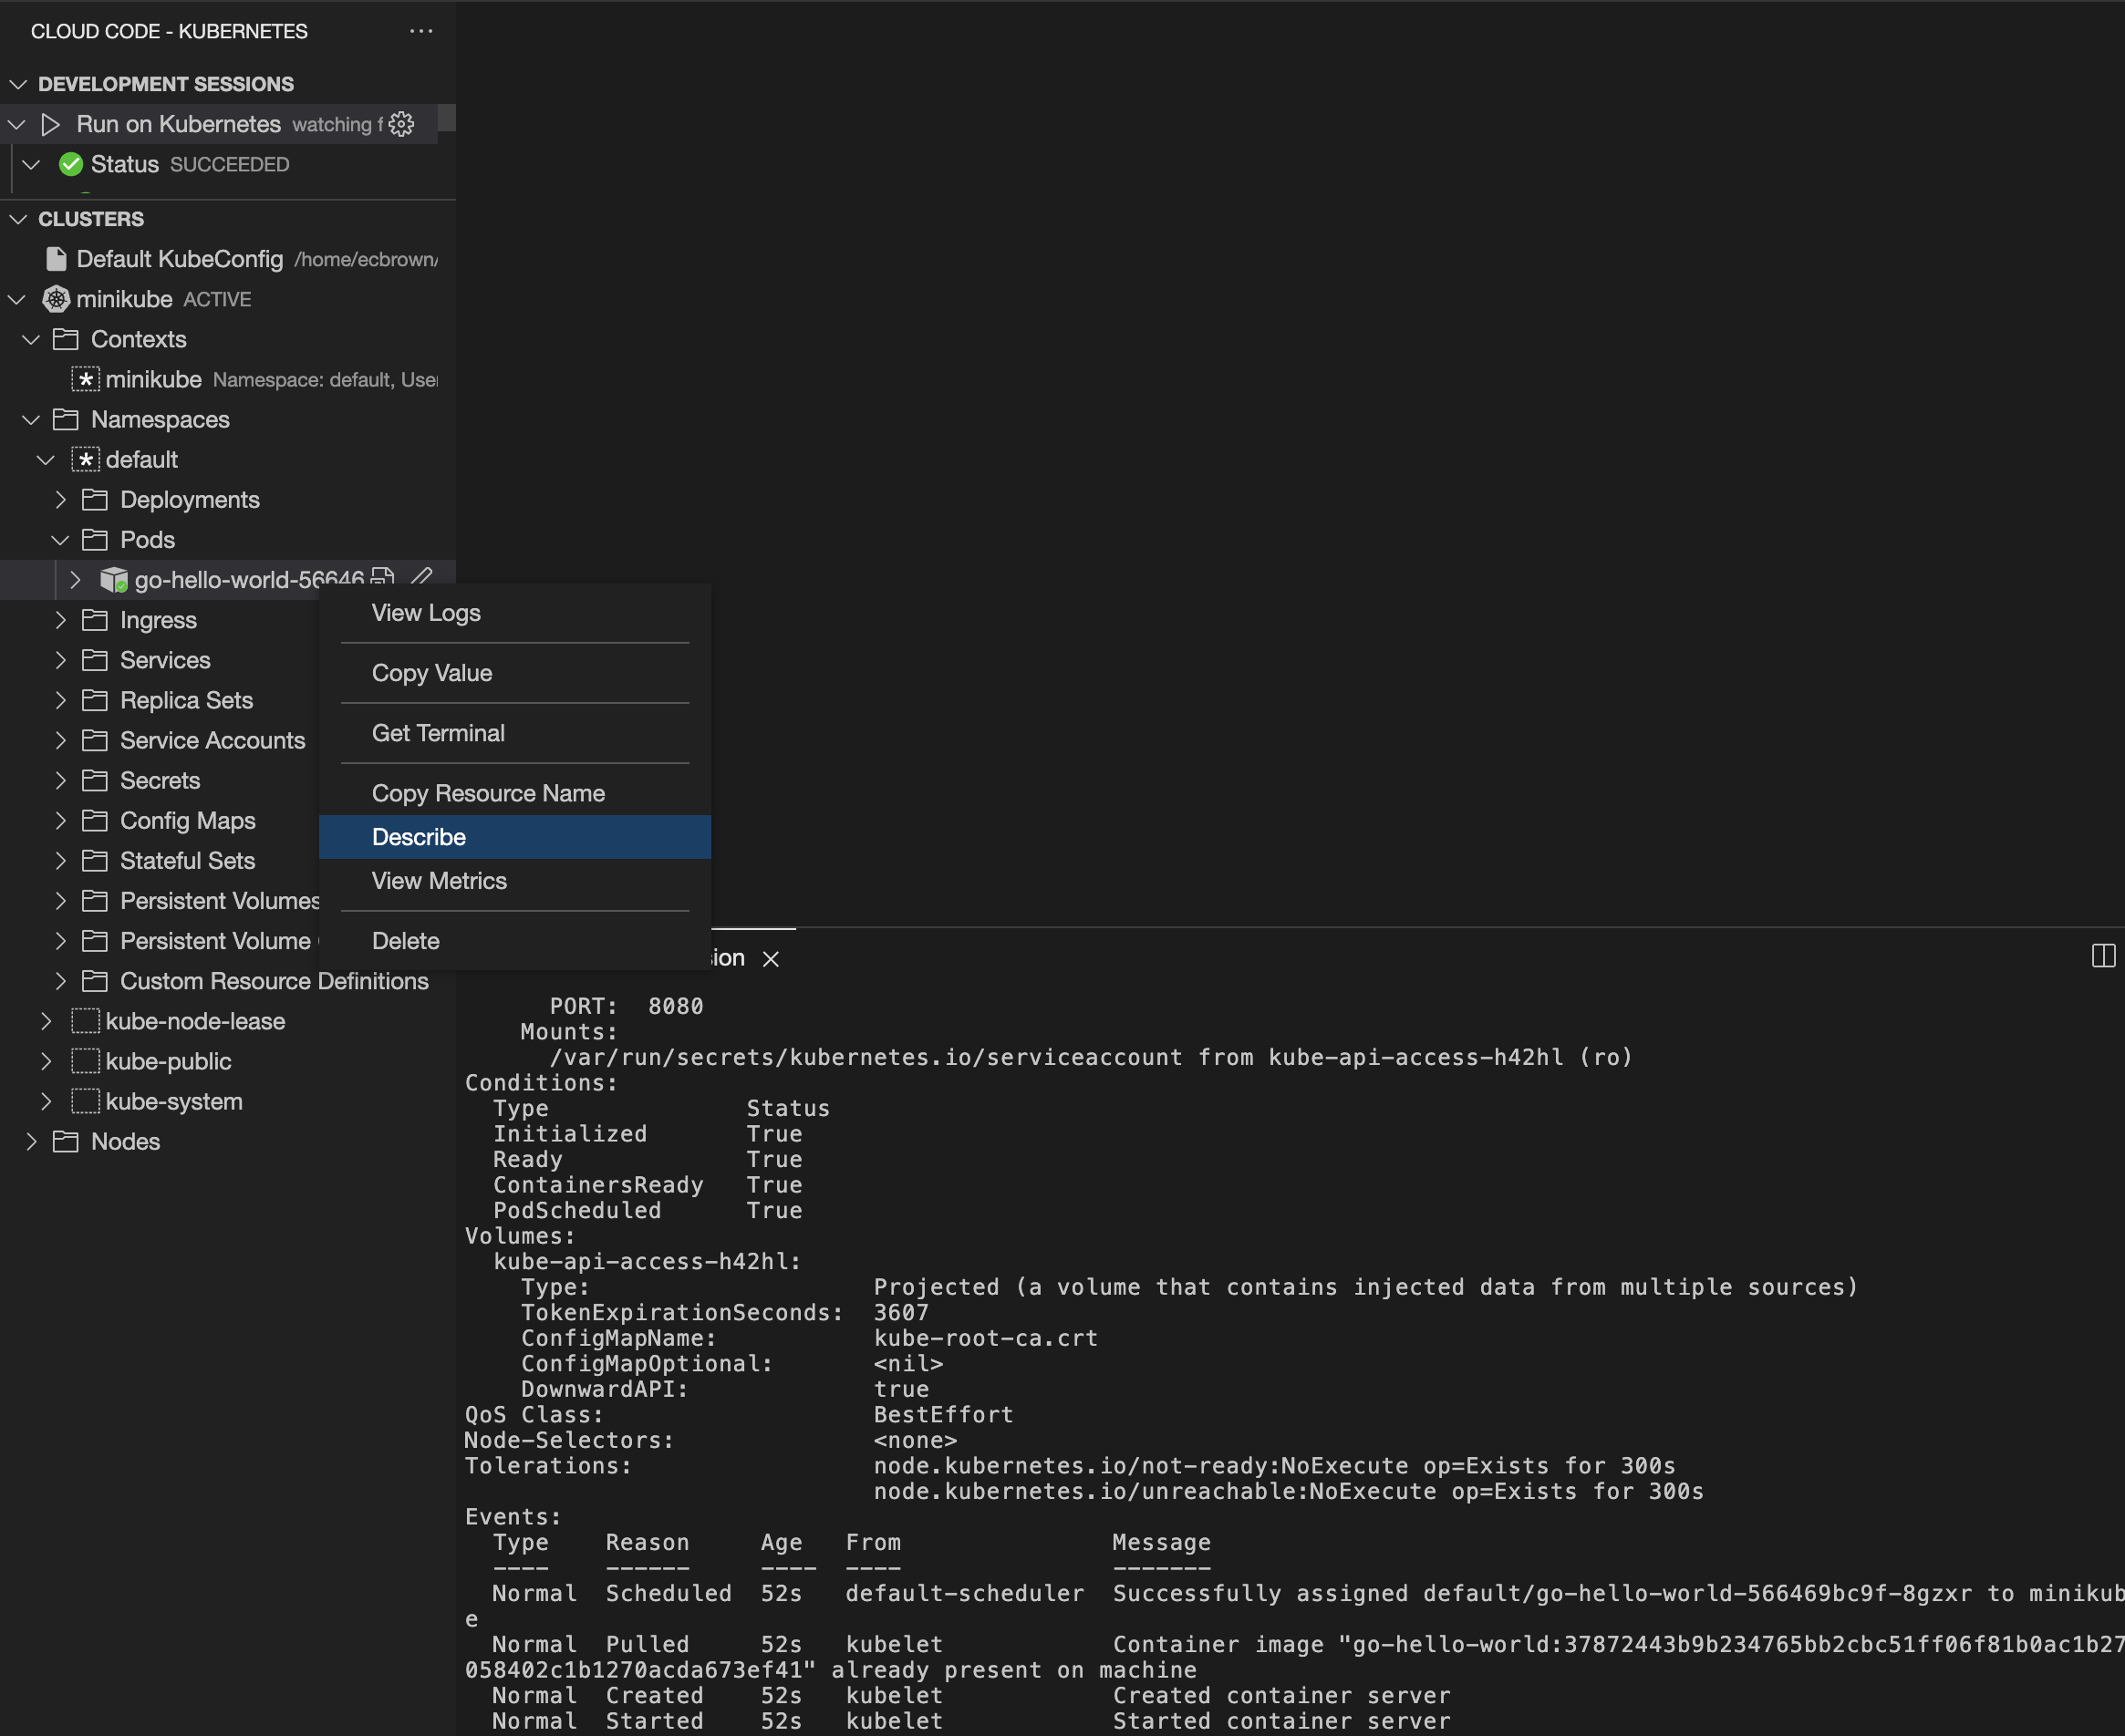Select Describe from the context menu

coord(417,836)
